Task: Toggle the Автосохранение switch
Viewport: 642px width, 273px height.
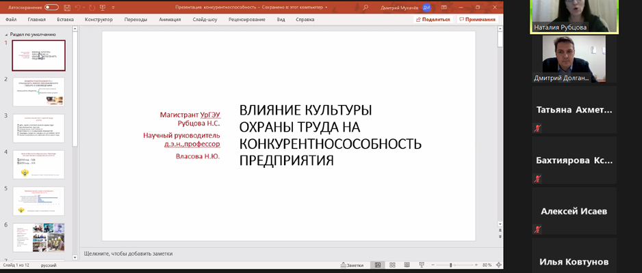Action: click(51, 8)
